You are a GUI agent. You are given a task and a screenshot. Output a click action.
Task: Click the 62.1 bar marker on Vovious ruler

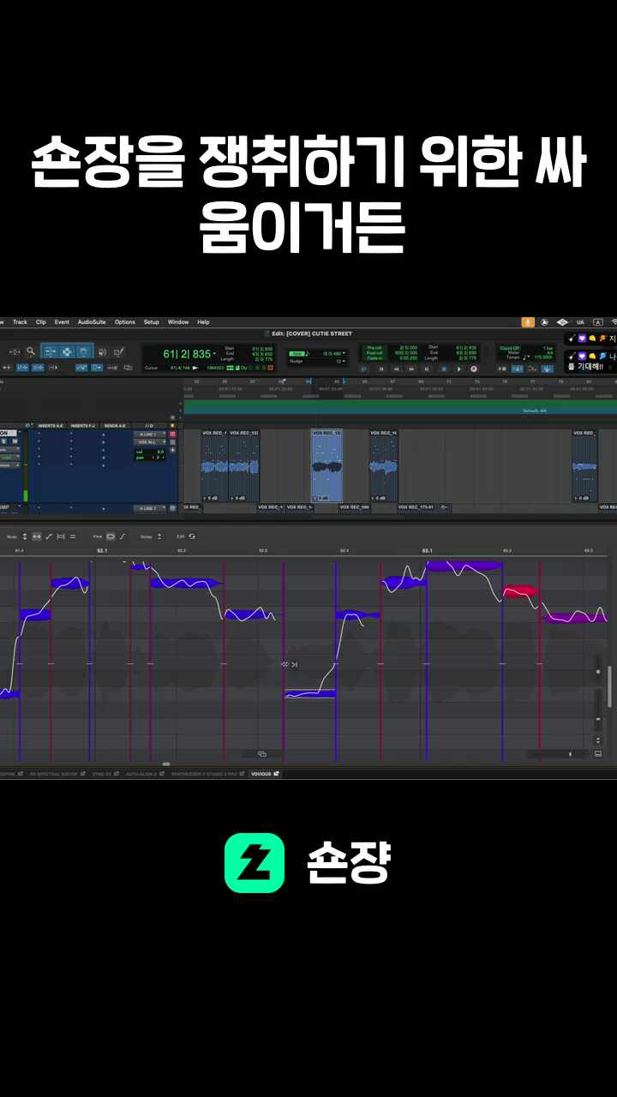click(101, 550)
